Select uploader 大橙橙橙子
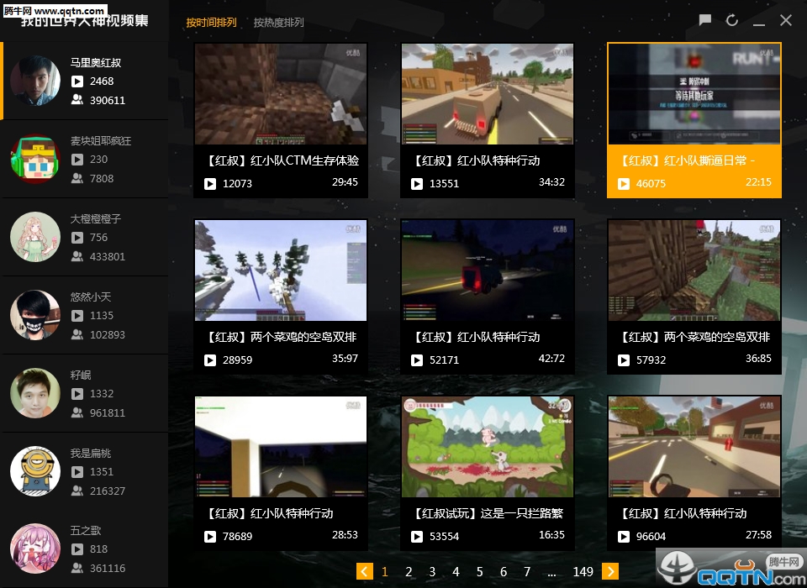 (x=84, y=237)
